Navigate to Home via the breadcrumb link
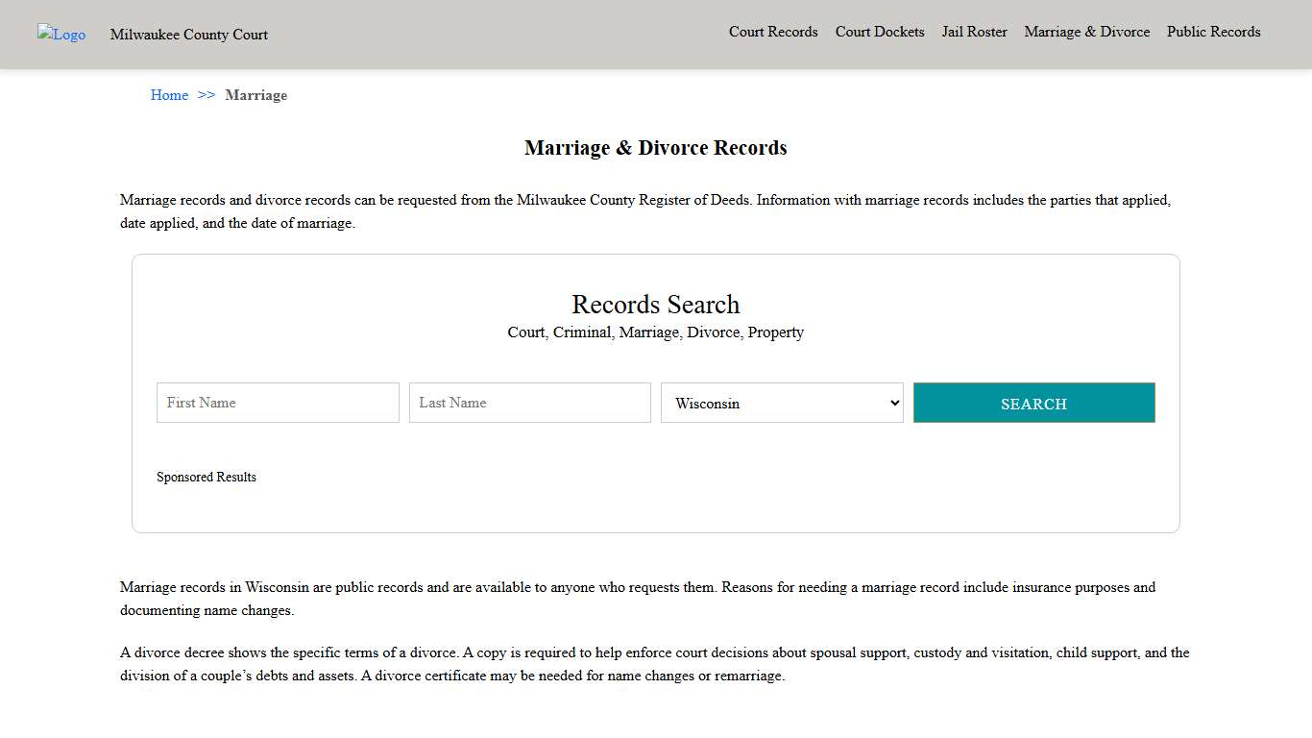This screenshot has width=1312, height=738. click(169, 95)
